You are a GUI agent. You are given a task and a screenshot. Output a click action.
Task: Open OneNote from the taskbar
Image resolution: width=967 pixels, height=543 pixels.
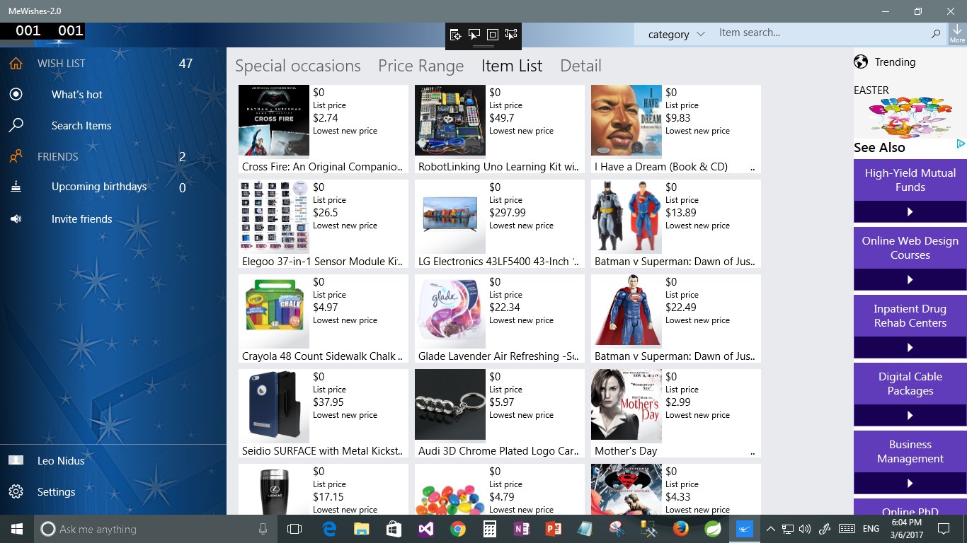[522, 529]
